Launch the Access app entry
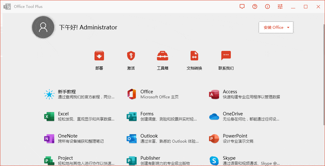Viewport: 325px width, 166px height. (244, 94)
